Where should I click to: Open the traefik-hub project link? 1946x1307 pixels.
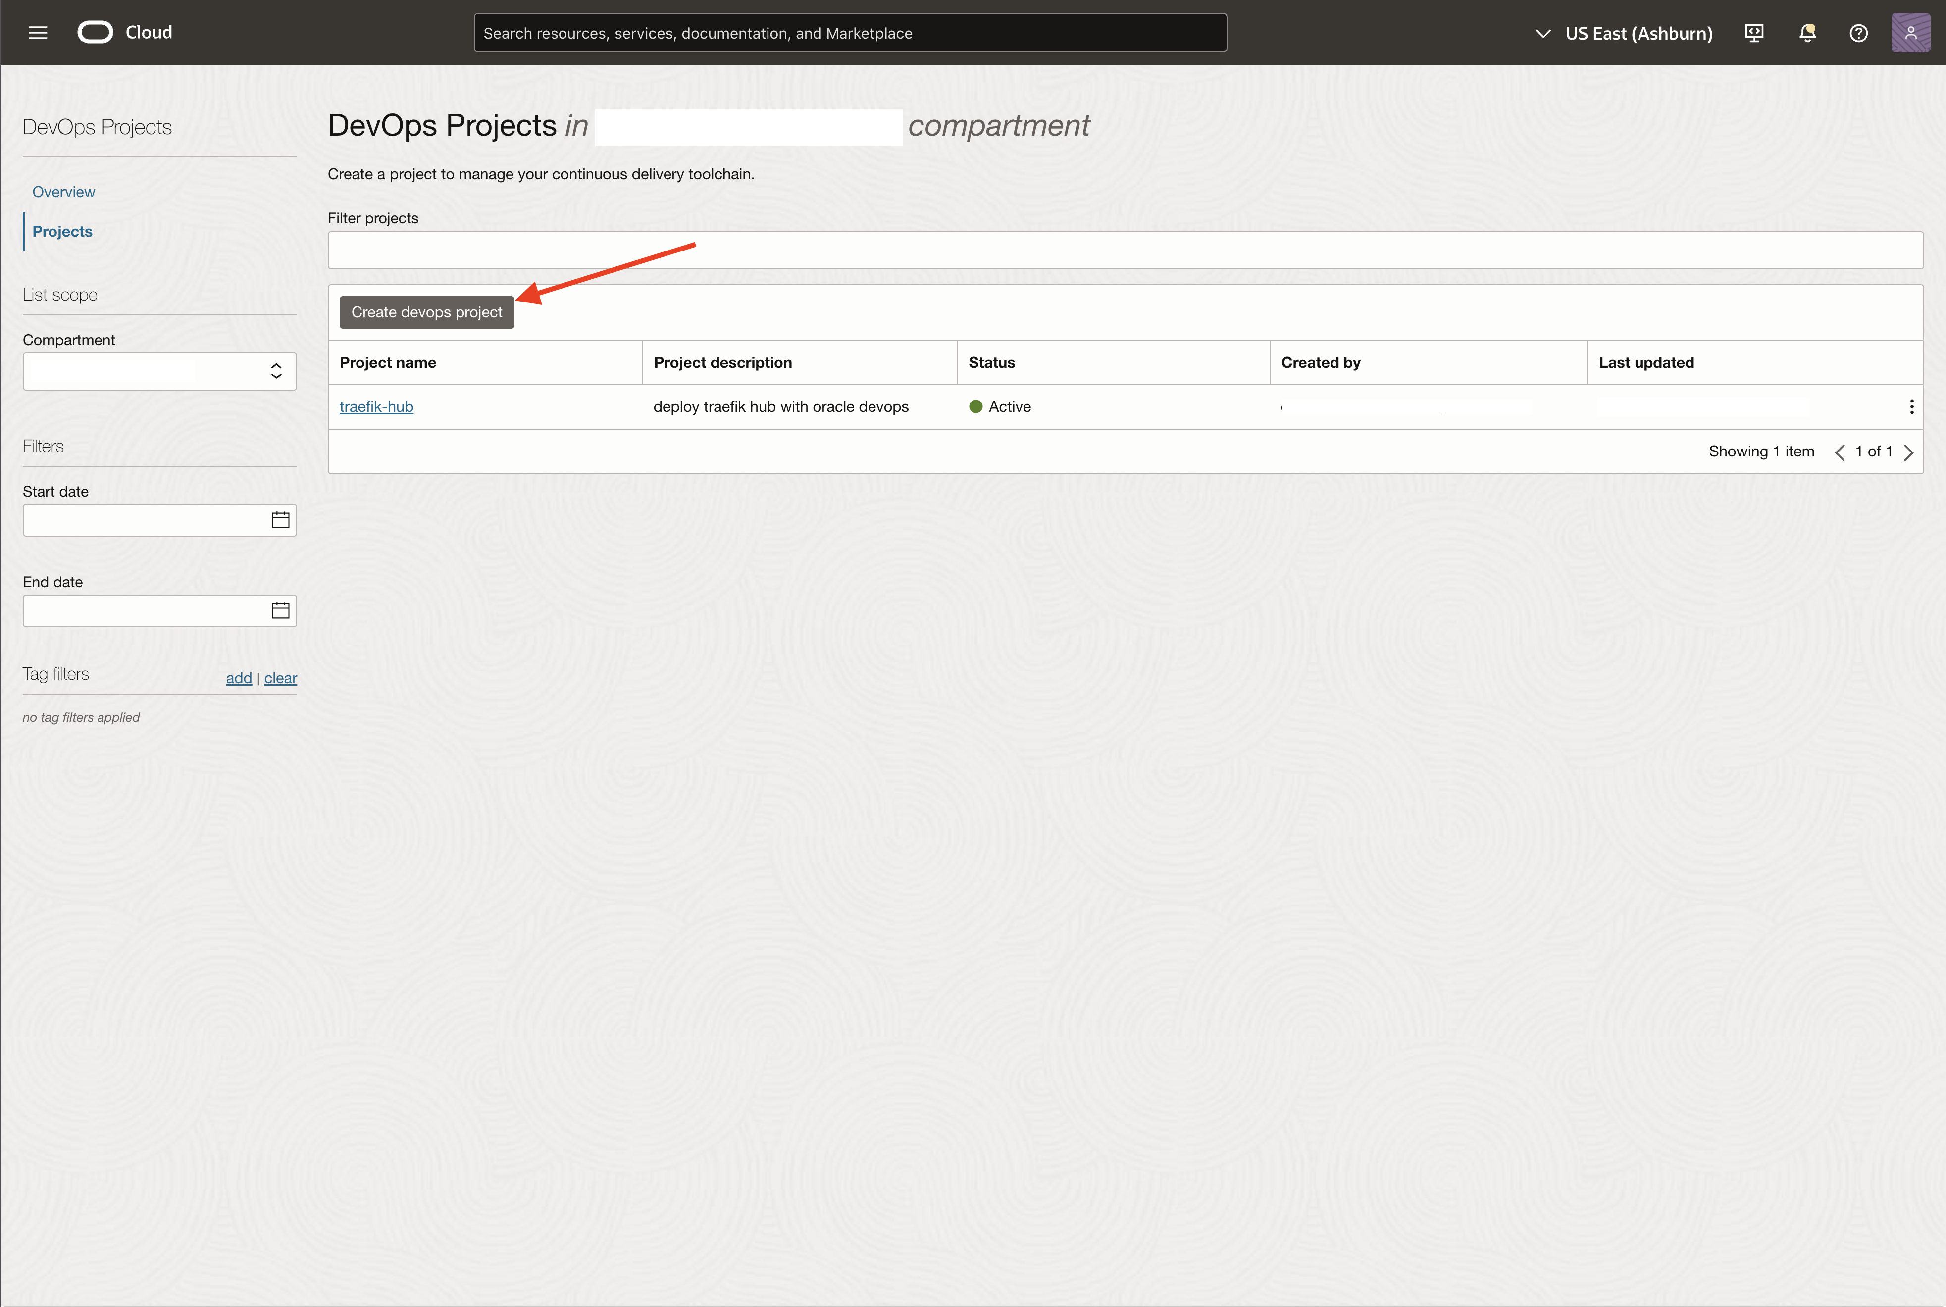[x=376, y=407]
